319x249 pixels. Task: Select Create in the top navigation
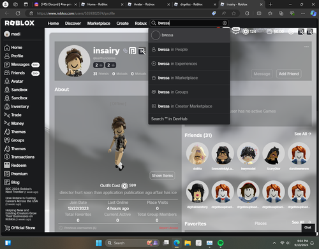(122, 23)
